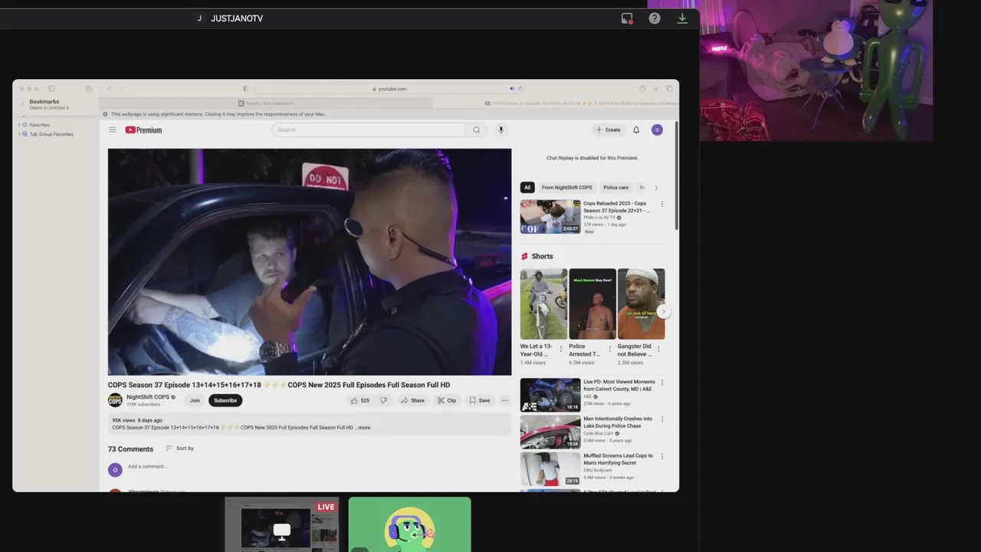This screenshot has height=552, width=981.
Task: Click the Subscribe button
Action: tap(225, 400)
